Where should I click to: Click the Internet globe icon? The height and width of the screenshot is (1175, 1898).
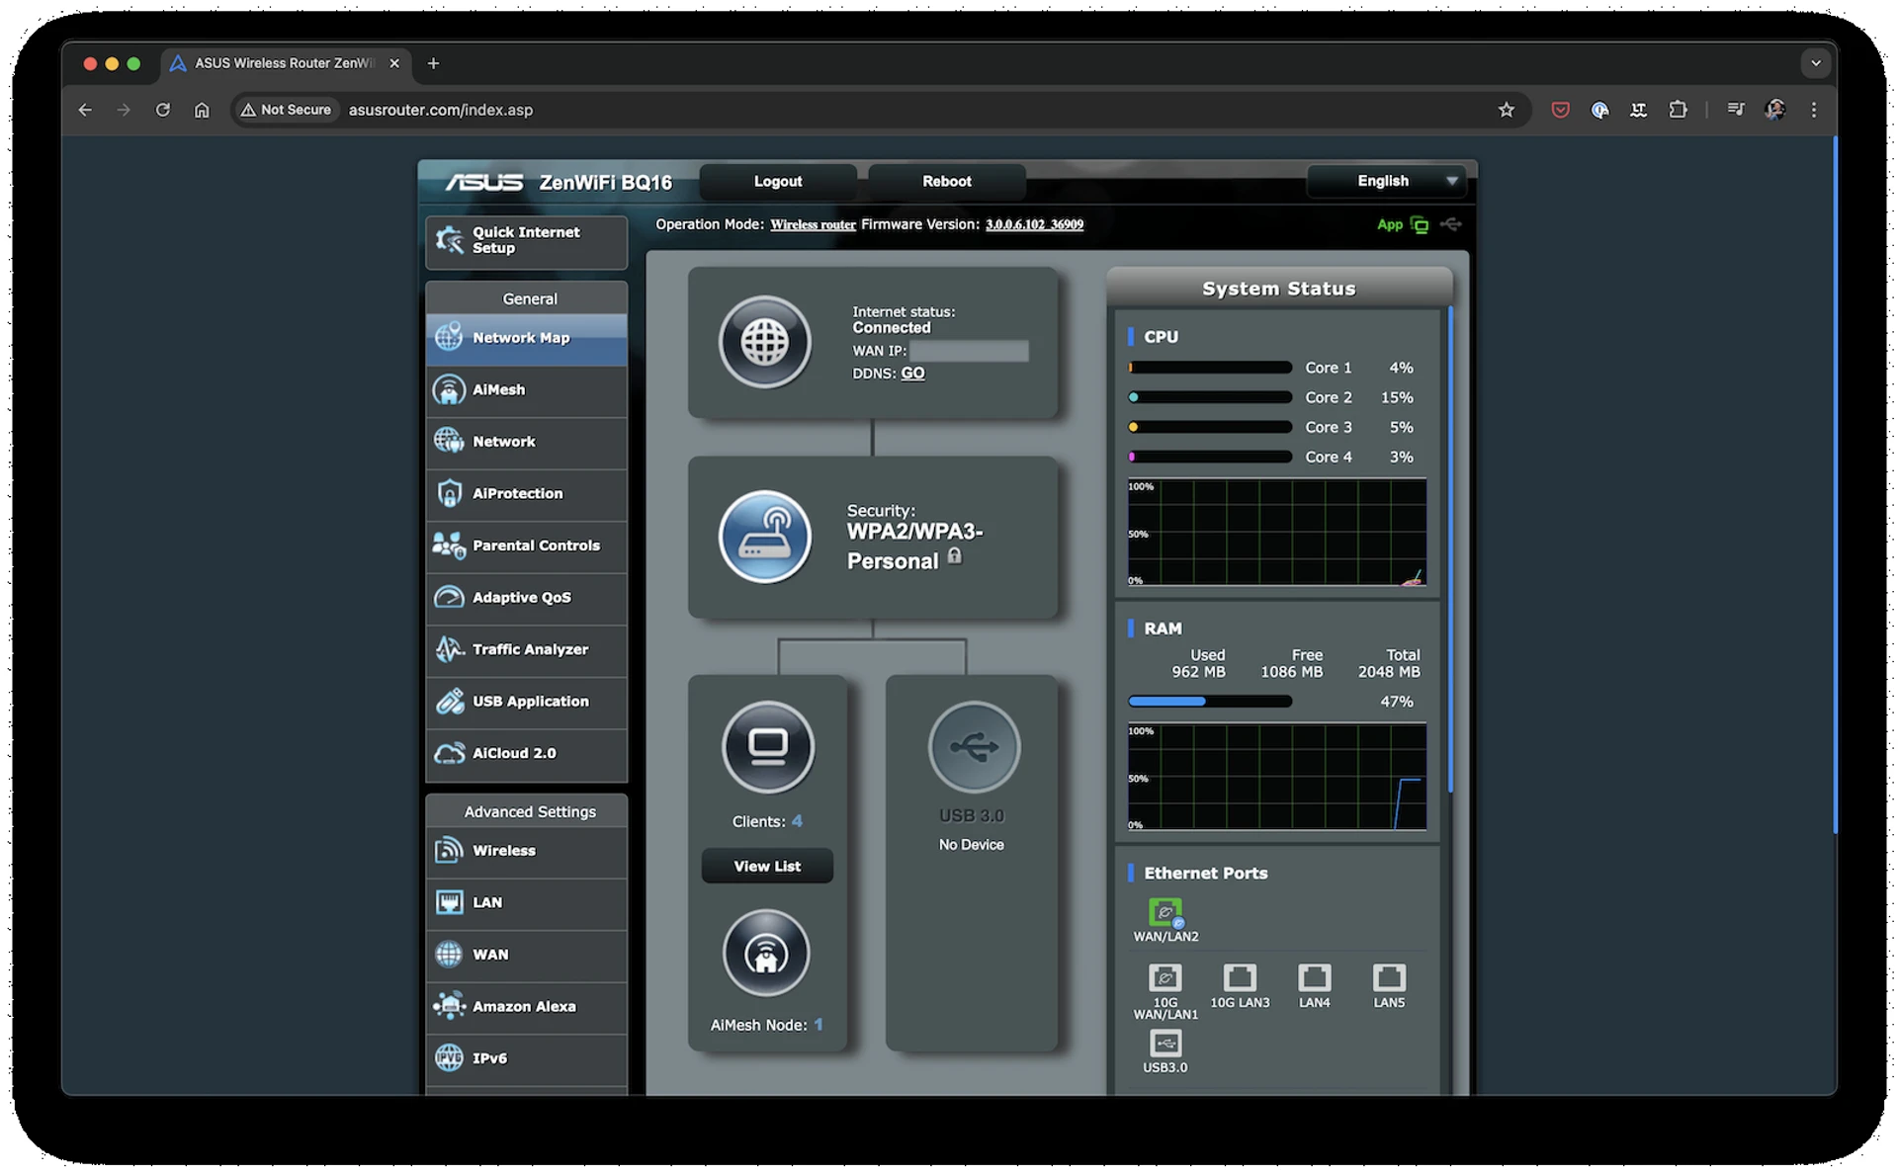point(764,343)
